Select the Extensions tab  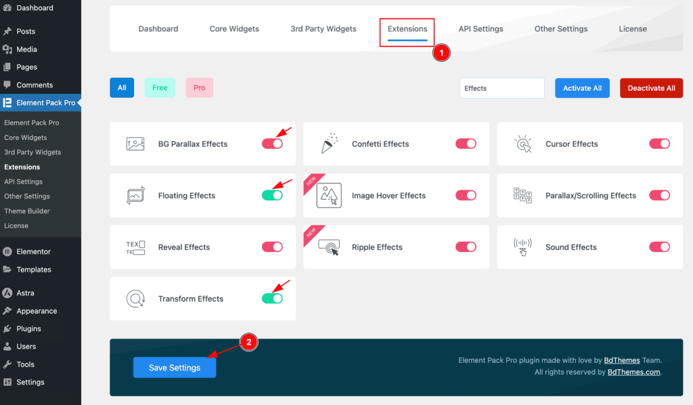coord(407,28)
